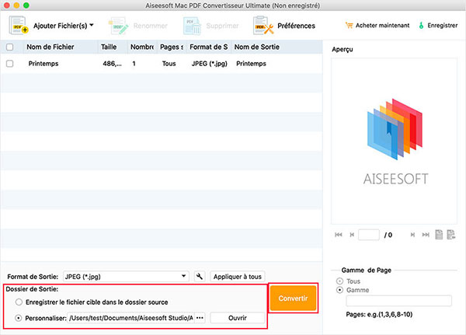Viewport: 466px width, 335px height.
Task: Select the Personnaliser radio button
Action: click(x=19, y=318)
